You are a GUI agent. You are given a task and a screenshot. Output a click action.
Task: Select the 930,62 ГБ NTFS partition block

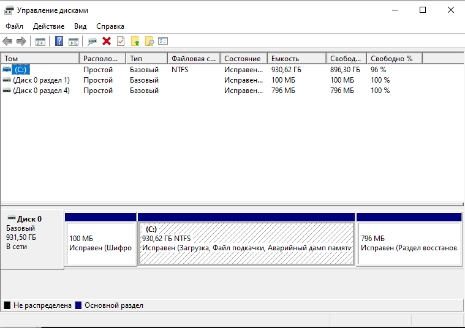click(246, 243)
